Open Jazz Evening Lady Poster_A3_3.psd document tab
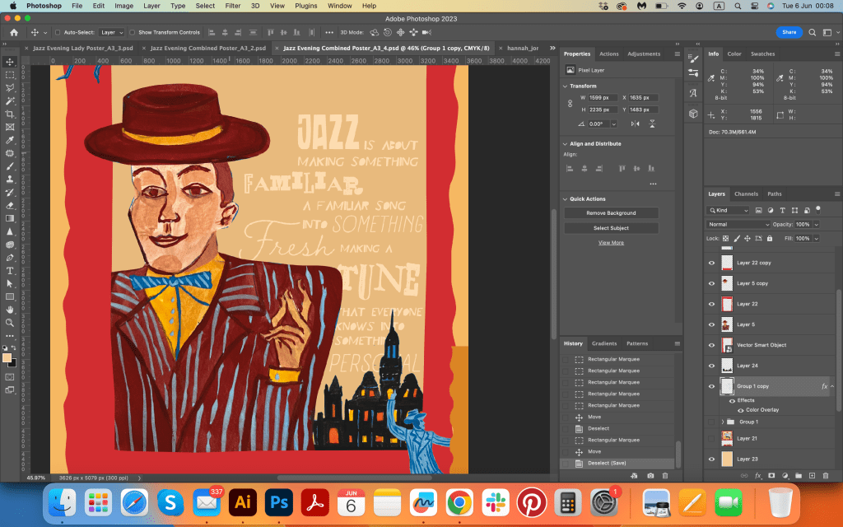This screenshot has width=843, height=527. [82, 48]
